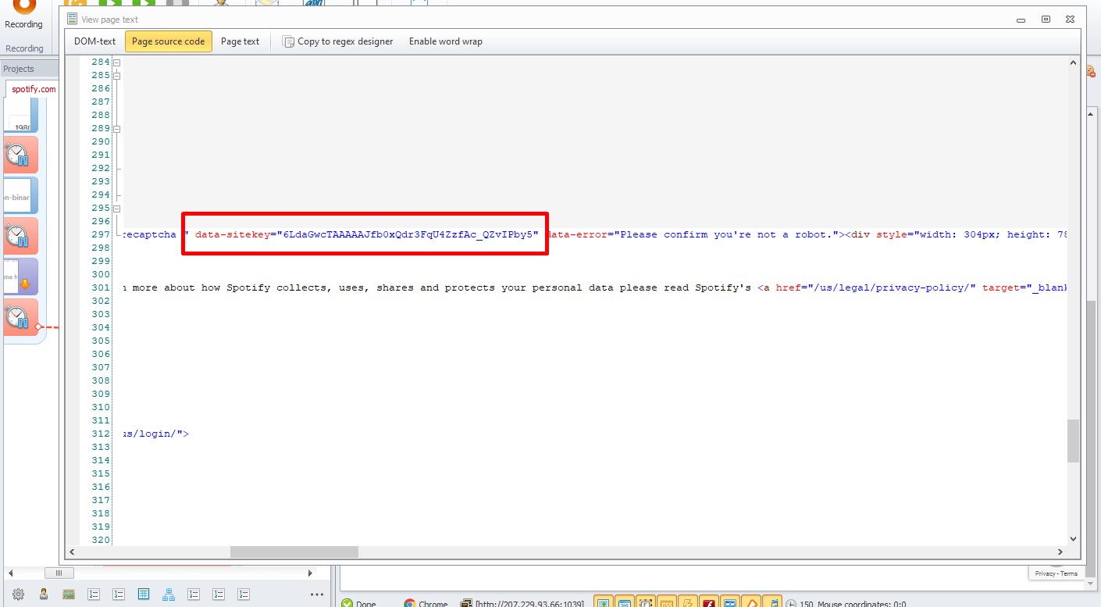Click the blue hierarchy tree icon
Viewport: 1101px width, 607px height.
click(169, 594)
